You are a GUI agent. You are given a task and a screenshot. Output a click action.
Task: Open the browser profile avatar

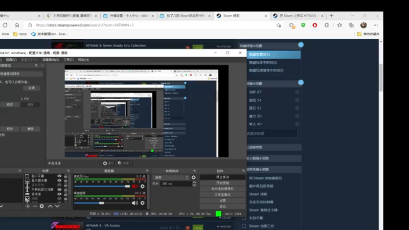[x=363, y=25]
